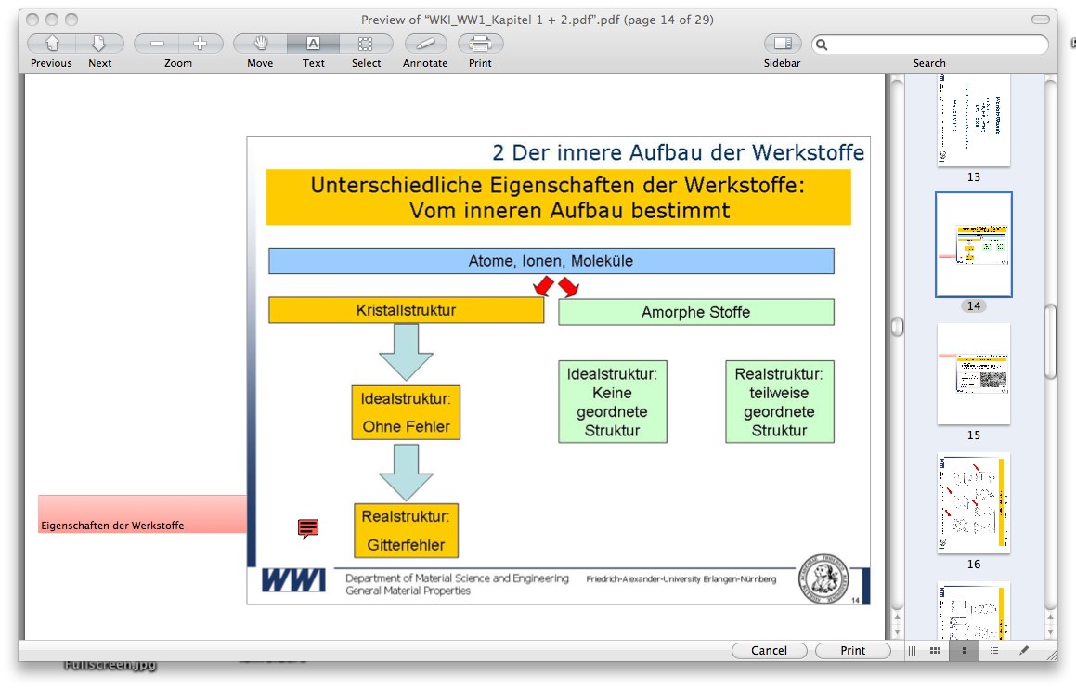Click the Print button at the bottom

coord(853,651)
